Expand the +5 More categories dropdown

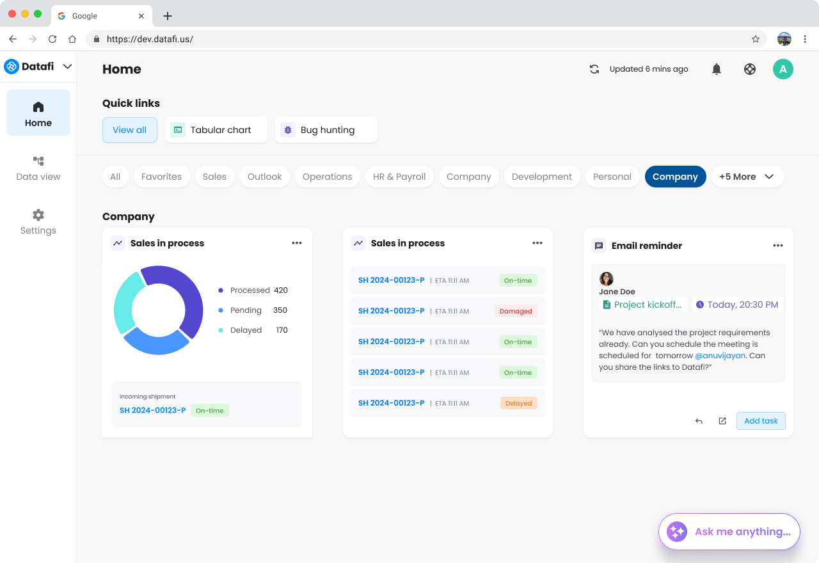coord(747,177)
